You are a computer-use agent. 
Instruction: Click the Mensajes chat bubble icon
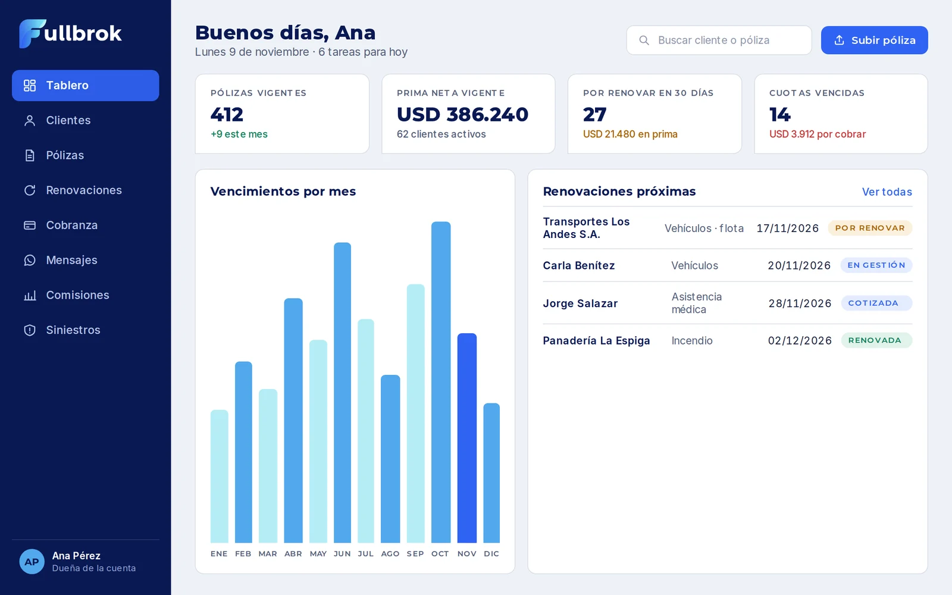(30, 261)
